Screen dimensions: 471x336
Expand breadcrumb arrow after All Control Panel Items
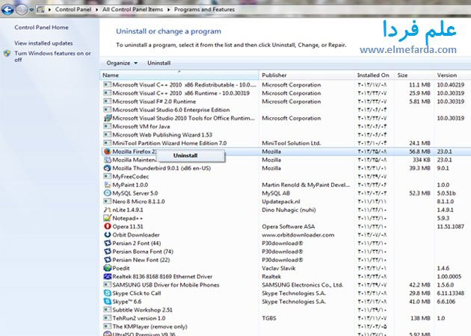[168, 10]
